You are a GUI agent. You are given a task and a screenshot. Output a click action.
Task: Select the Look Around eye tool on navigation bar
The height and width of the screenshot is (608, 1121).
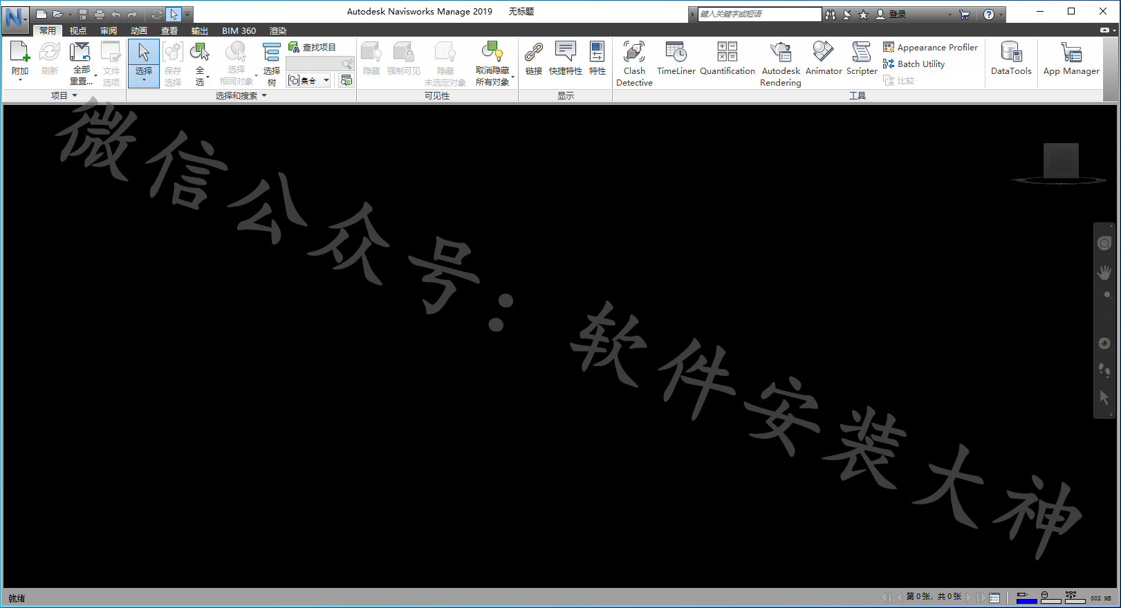pos(1104,343)
